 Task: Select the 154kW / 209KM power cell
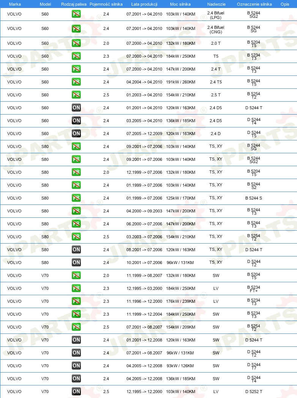pos(181,327)
